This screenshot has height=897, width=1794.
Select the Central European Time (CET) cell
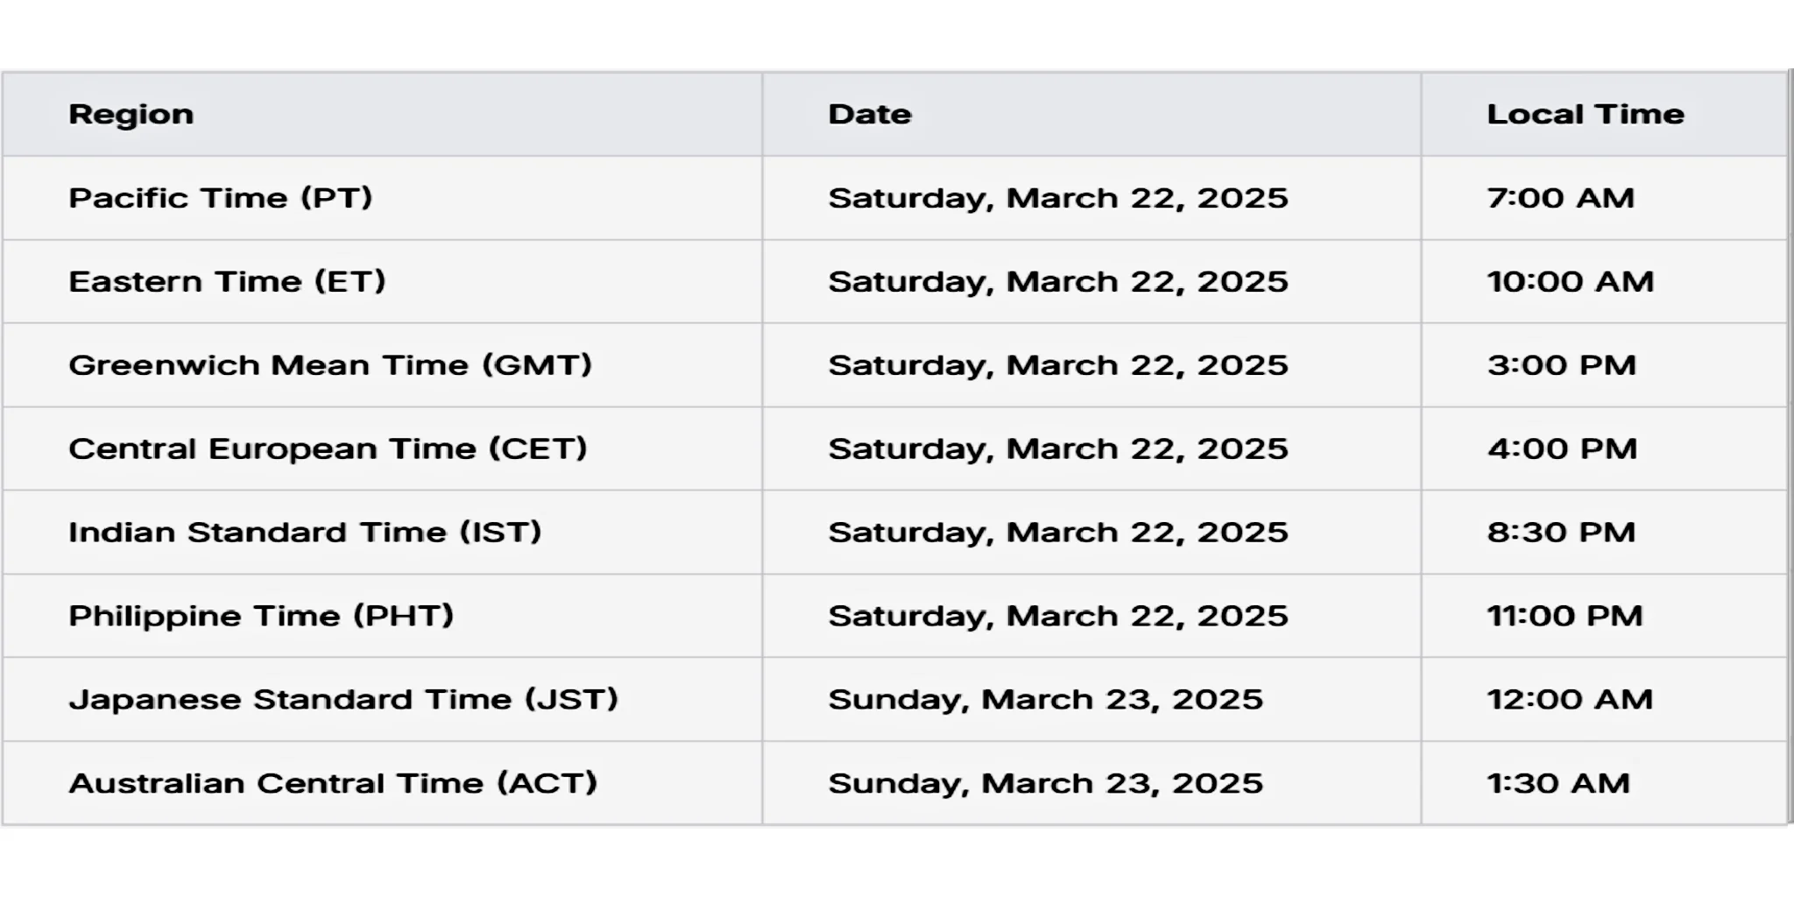coord(382,448)
